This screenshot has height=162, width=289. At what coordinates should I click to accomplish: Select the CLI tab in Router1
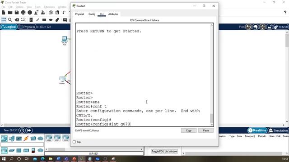102,14
